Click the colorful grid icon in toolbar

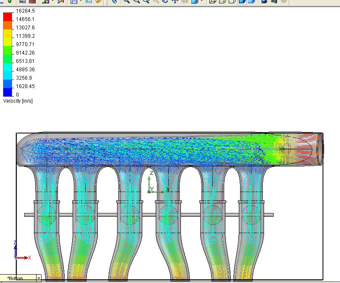(x=23, y=2)
